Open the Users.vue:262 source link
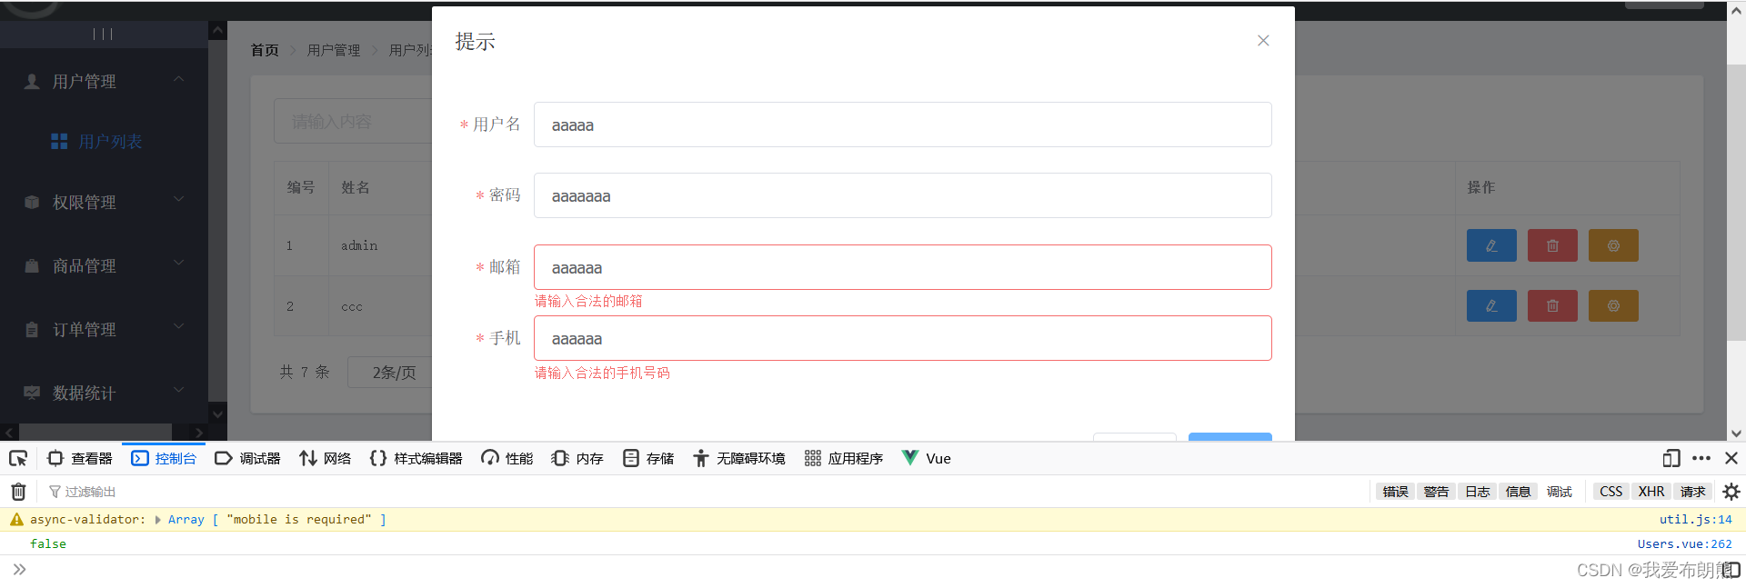 pos(1684,544)
